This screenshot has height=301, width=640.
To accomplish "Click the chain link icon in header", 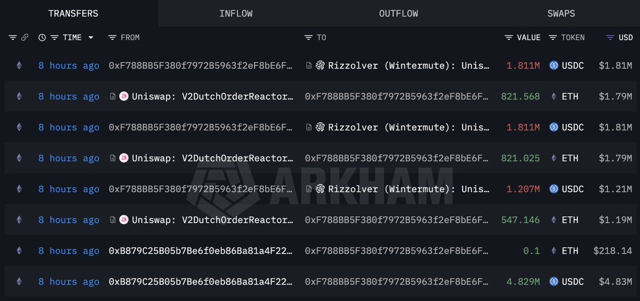I will coord(25,37).
